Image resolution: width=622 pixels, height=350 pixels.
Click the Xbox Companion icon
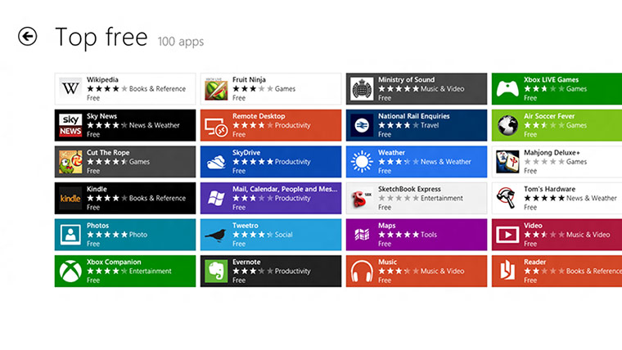click(x=70, y=271)
